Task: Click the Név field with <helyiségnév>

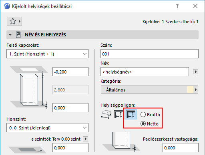Action: 145,72
